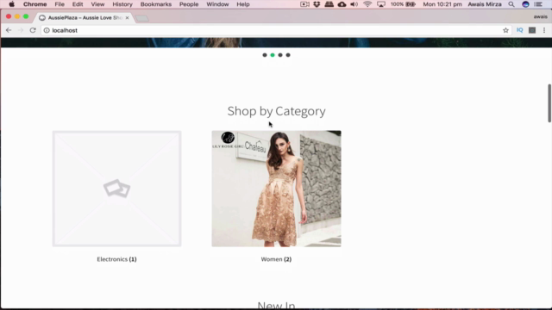Viewport: 552px width, 310px height.
Task: Open the People menu
Action: tap(189, 4)
